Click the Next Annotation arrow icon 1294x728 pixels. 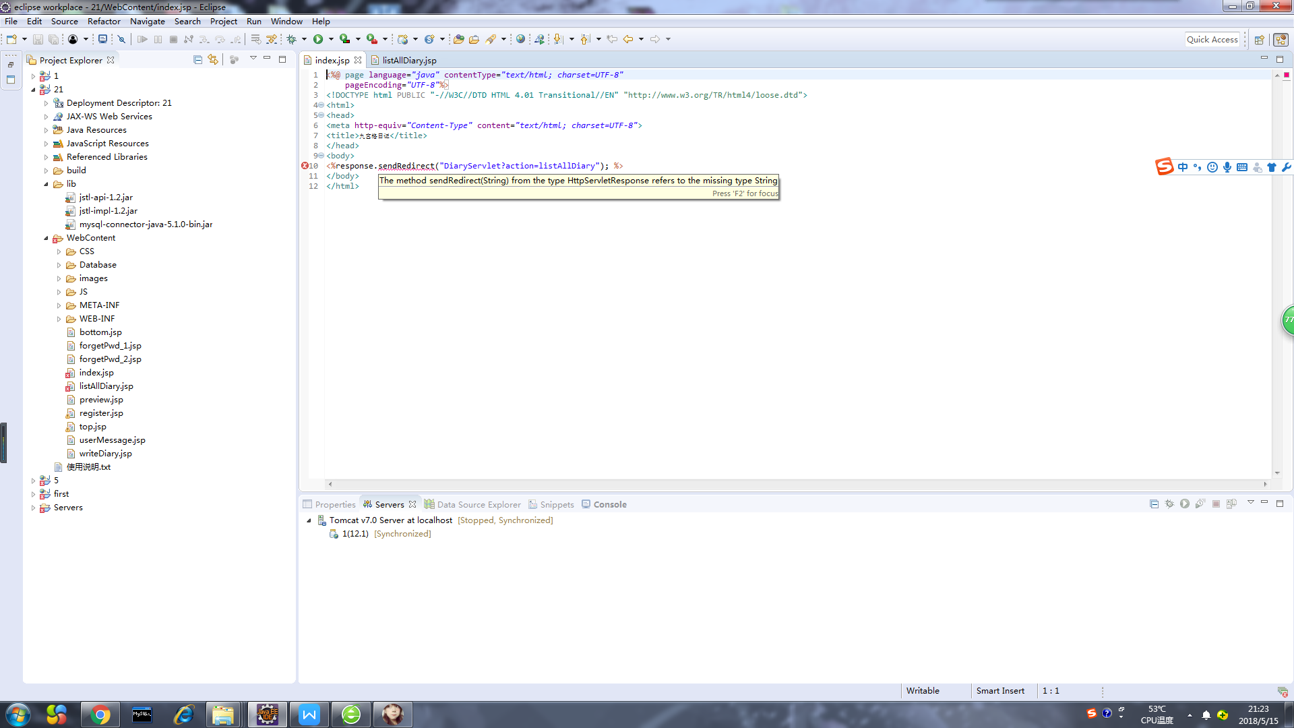[558, 39]
